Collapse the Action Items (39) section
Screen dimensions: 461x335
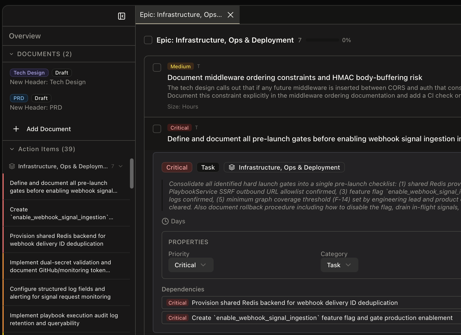(x=12, y=149)
